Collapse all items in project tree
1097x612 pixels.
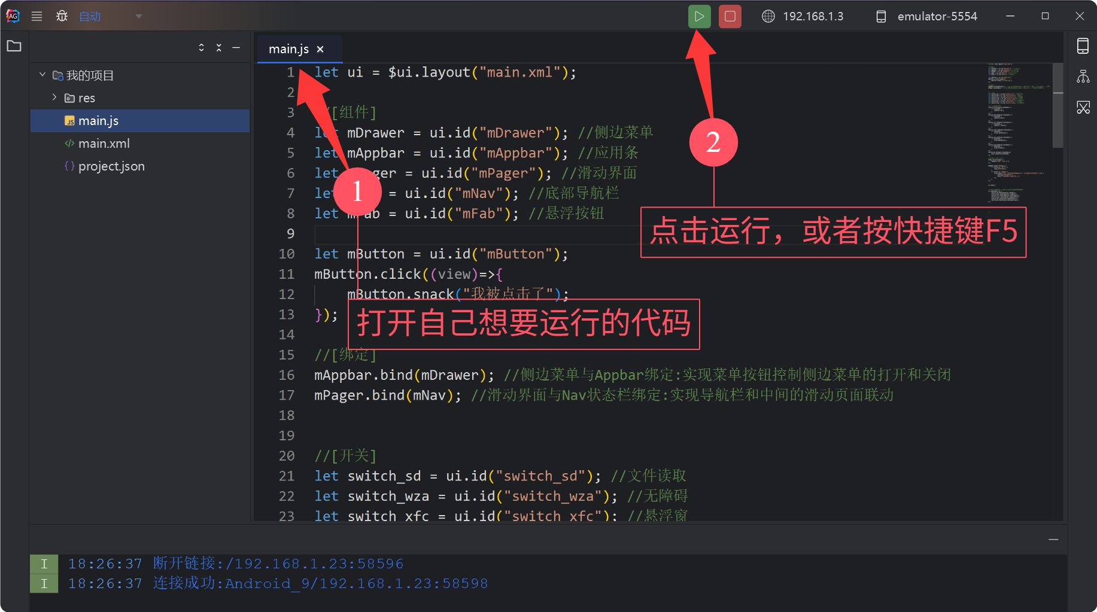219,47
